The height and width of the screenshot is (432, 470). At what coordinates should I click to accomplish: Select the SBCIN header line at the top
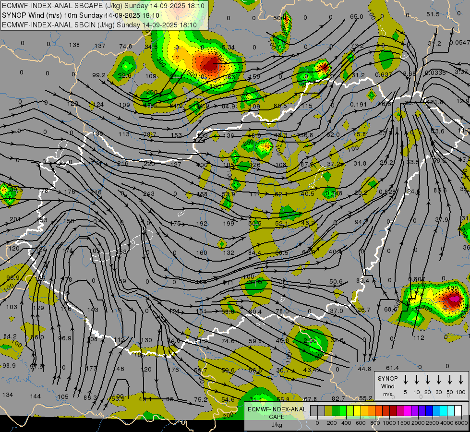coord(99,25)
